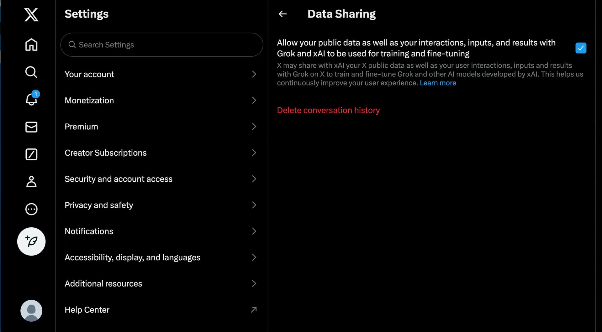Open the Learn more link
The width and height of the screenshot is (602, 332).
click(x=438, y=83)
